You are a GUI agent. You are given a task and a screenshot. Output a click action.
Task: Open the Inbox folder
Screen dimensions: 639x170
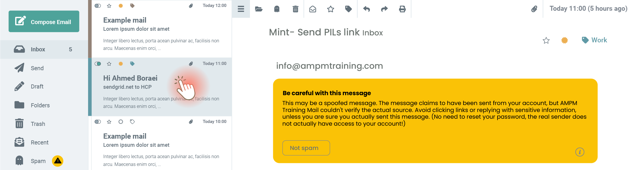tap(38, 49)
